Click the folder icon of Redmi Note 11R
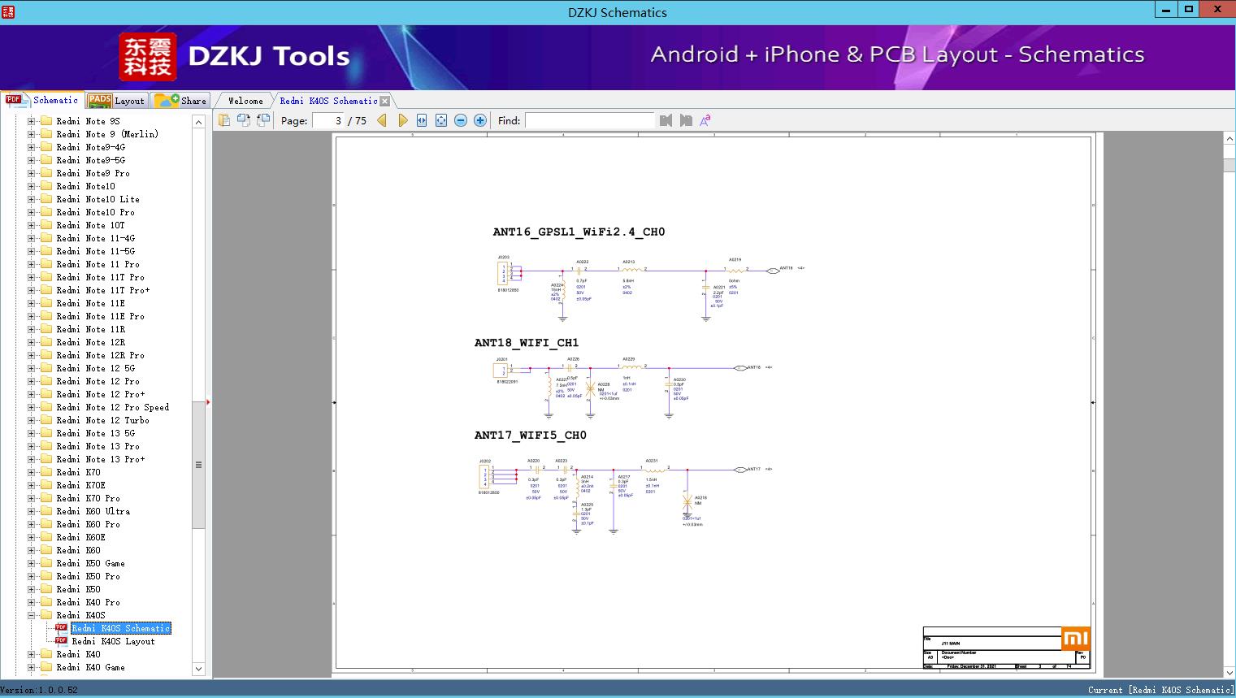This screenshot has width=1236, height=698. [46, 329]
